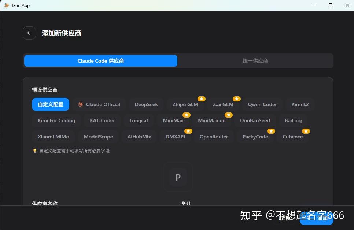Click the star badge on Z.ai GLM

pyautogui.click(x=237, y=99)
